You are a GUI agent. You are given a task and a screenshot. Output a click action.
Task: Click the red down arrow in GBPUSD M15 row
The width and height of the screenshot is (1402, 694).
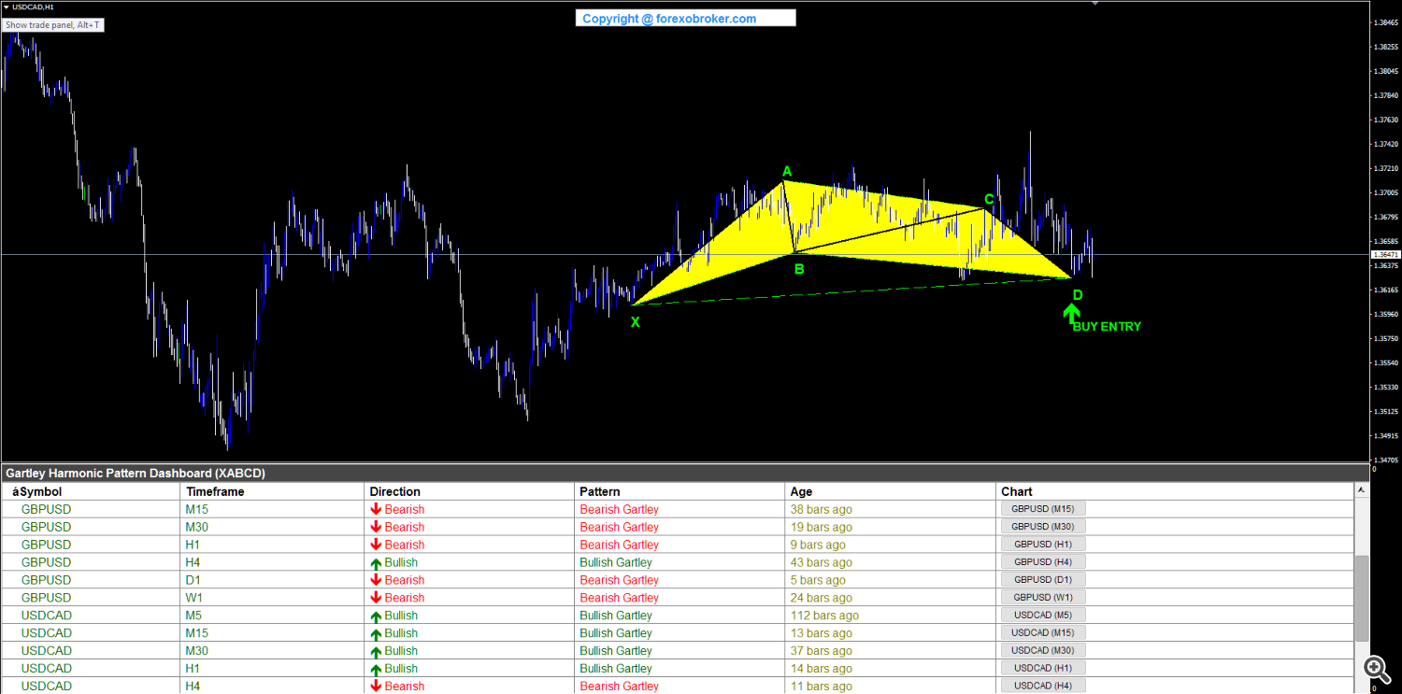point(376,509)
